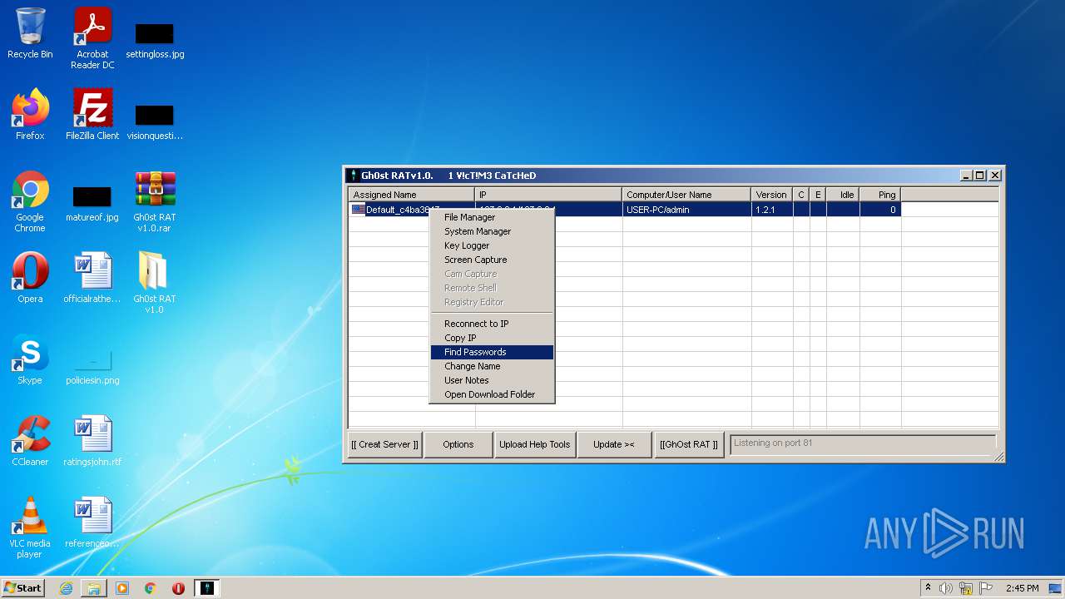The width and height of the screenshot is (1065, 599).
Task: Open the Recycle Bin desktop icon
Action: [30, 33]
